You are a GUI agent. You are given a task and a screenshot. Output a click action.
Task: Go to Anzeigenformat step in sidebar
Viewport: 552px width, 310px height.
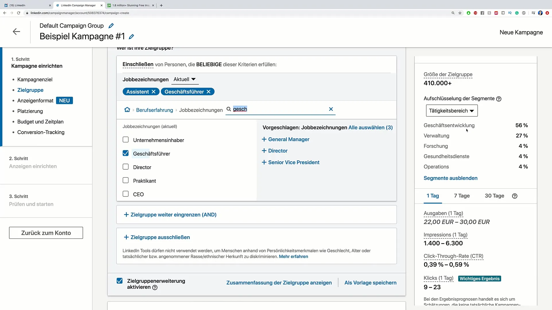point(35,101)
